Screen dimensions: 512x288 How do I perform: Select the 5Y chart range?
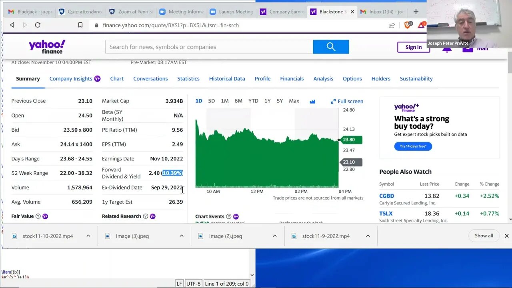(x=280, y=101)
